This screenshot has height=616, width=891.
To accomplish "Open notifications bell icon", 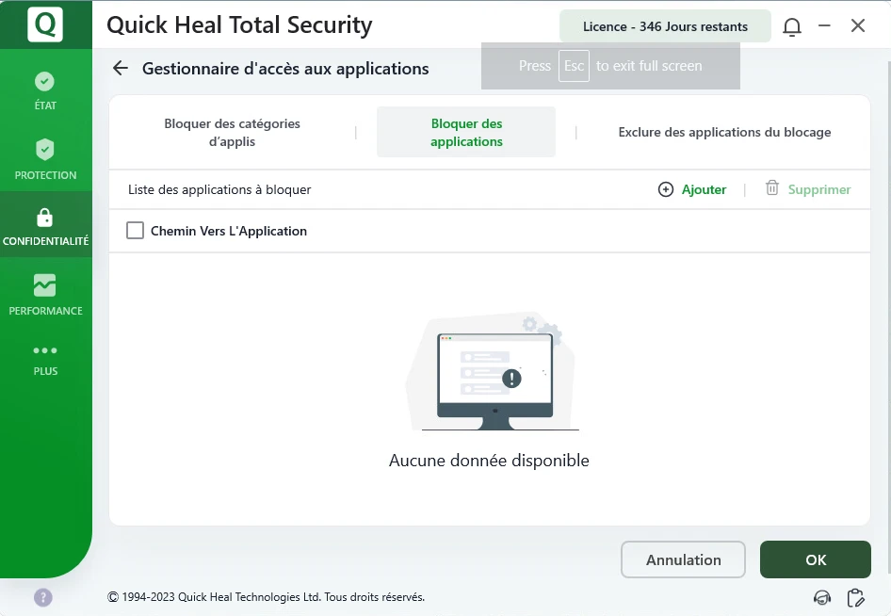I will [792, 26].
